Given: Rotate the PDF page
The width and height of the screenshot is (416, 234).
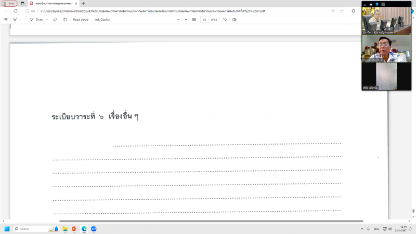Looking at the screenshot, I should pos(225,19).
